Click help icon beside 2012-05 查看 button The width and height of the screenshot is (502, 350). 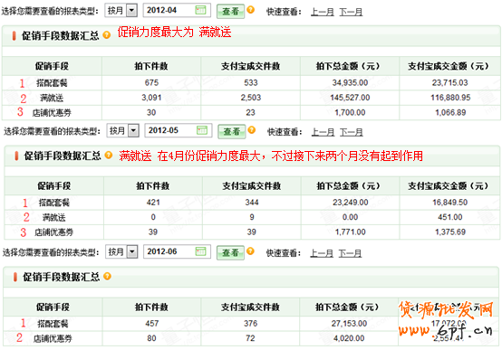252,130
